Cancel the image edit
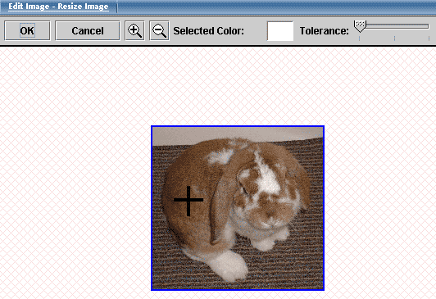The image size is (436, 299). point(88,30)
